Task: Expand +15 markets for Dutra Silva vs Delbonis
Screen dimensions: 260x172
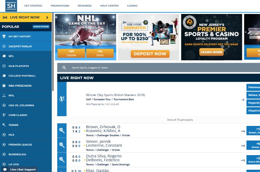Action: tap(243, 160)
